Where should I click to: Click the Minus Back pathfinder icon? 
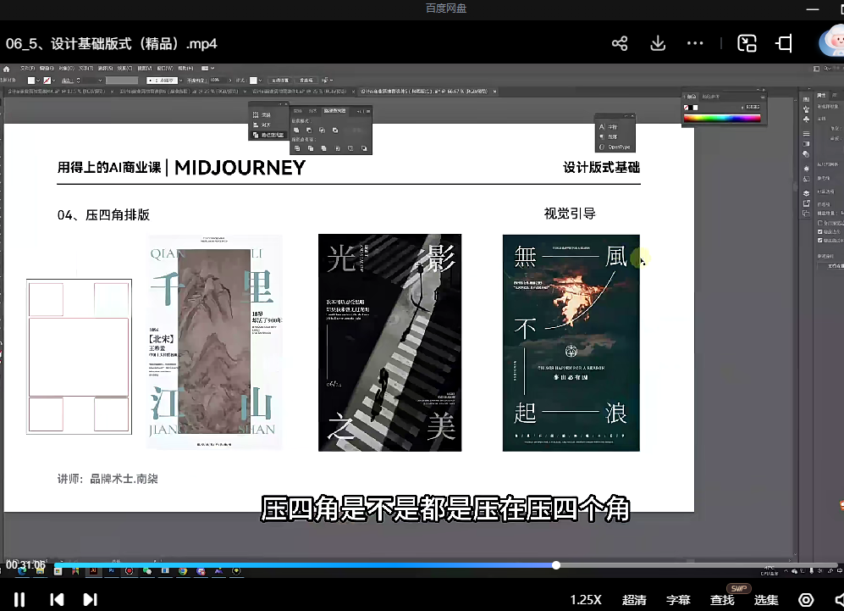(364, 148)
